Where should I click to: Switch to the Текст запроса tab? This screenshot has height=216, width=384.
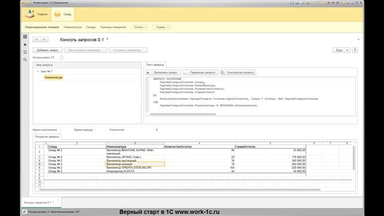point(155,65)
